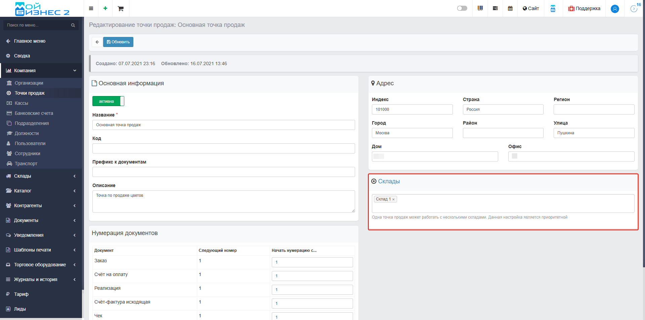Remove the Склад 1 tag
The height and width of the screenshot is (320, 645).
point(393,199)
